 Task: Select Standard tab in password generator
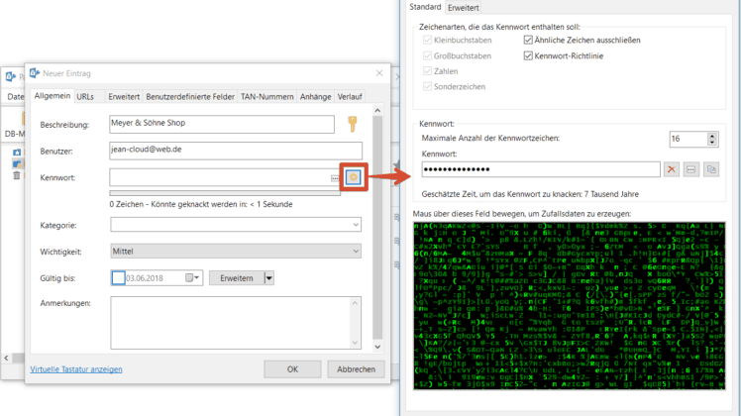(x=425, y=7)
